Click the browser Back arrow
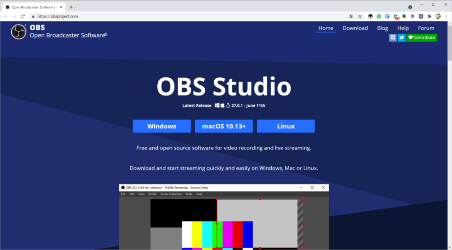 tap(6, 16)
